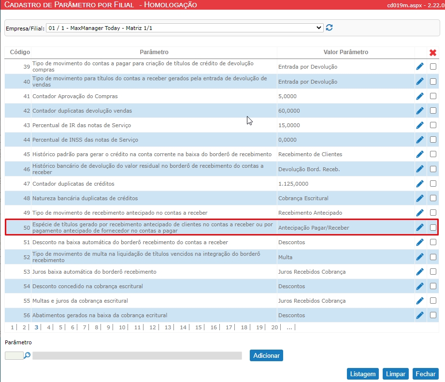Edit parameter 39 with its pencil icon

[x=420, y=66]
